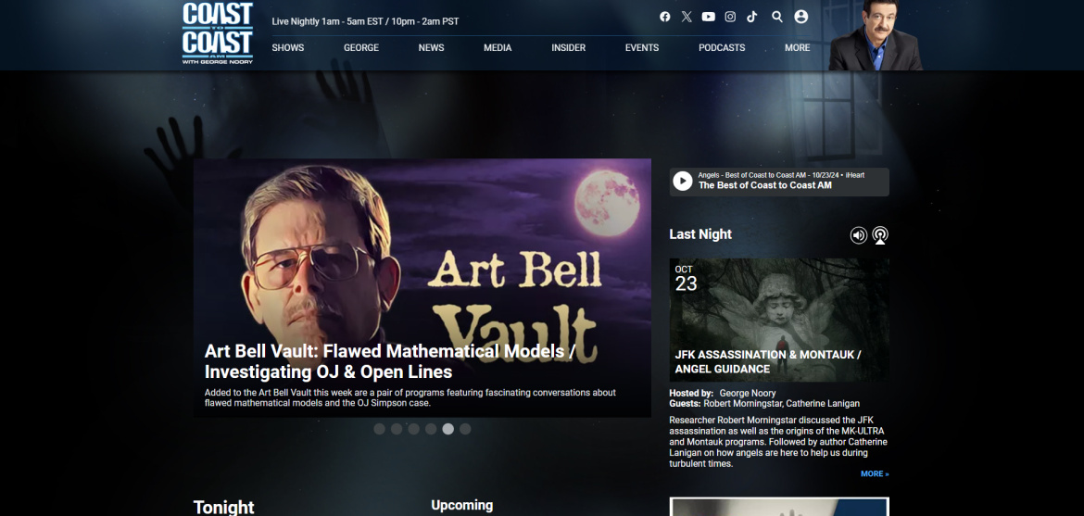Open the X (Twitter) icon
Viewport: 1084px width, 516px height.
click(x=687, y=17)
